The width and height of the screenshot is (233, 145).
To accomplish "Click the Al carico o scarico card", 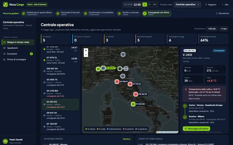I will (x=87, y=39).
